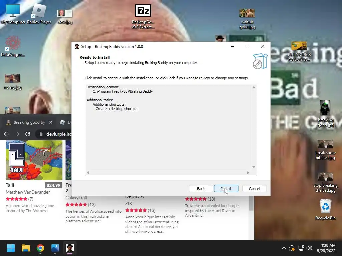
Task: Cancel the Braking Baddy setup
Action: (x=254, y=189)
